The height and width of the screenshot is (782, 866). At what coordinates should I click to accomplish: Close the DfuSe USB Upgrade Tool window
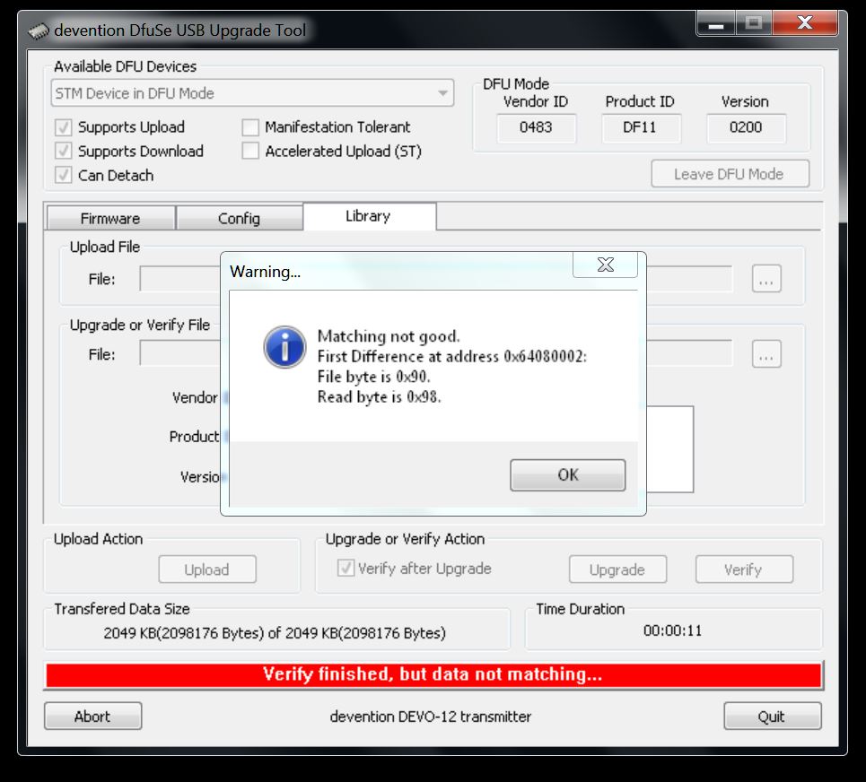[805, 23]
